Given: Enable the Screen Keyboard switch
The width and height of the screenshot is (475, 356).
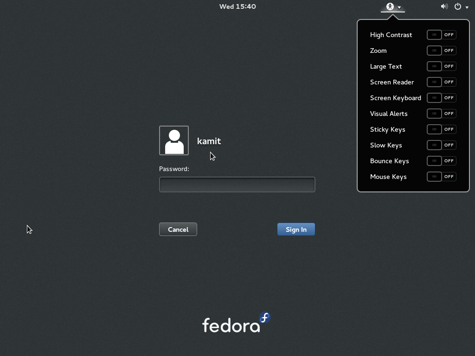Looking at the screenshot, I should tap(441, 98).
